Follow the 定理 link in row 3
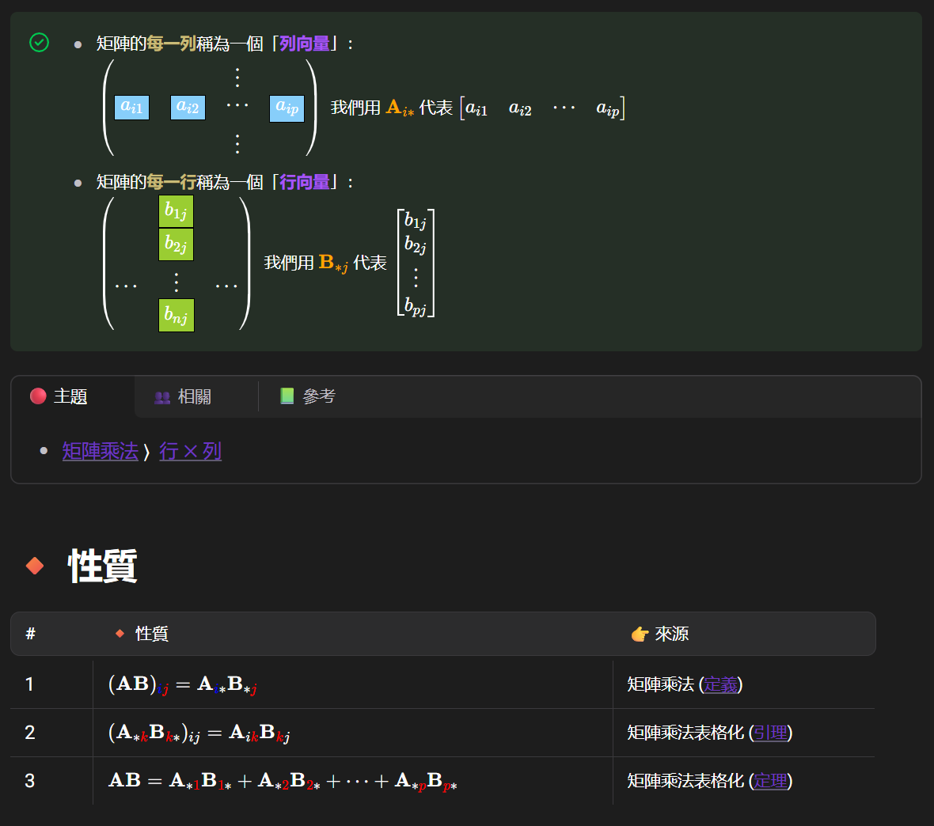The image size is (934, 826). point(770,781)
